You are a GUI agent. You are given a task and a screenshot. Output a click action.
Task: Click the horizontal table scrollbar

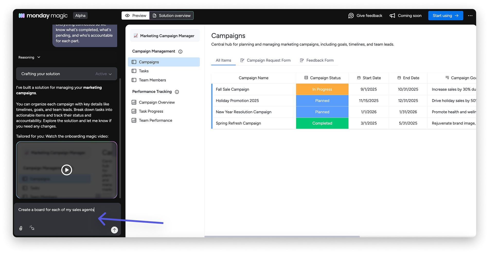282,236
